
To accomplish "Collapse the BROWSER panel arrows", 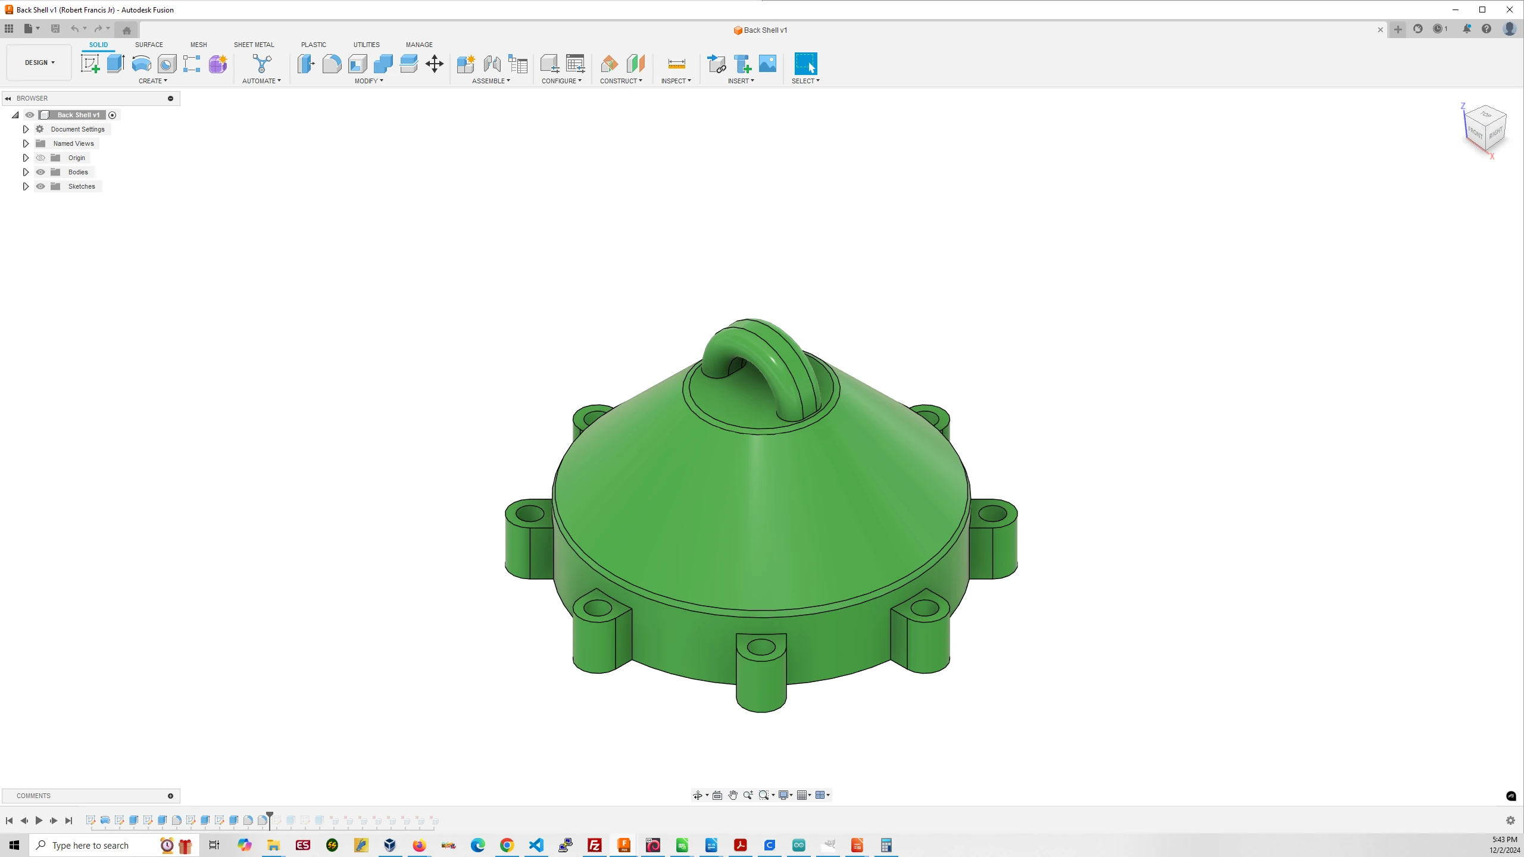I will click(8, 98).
